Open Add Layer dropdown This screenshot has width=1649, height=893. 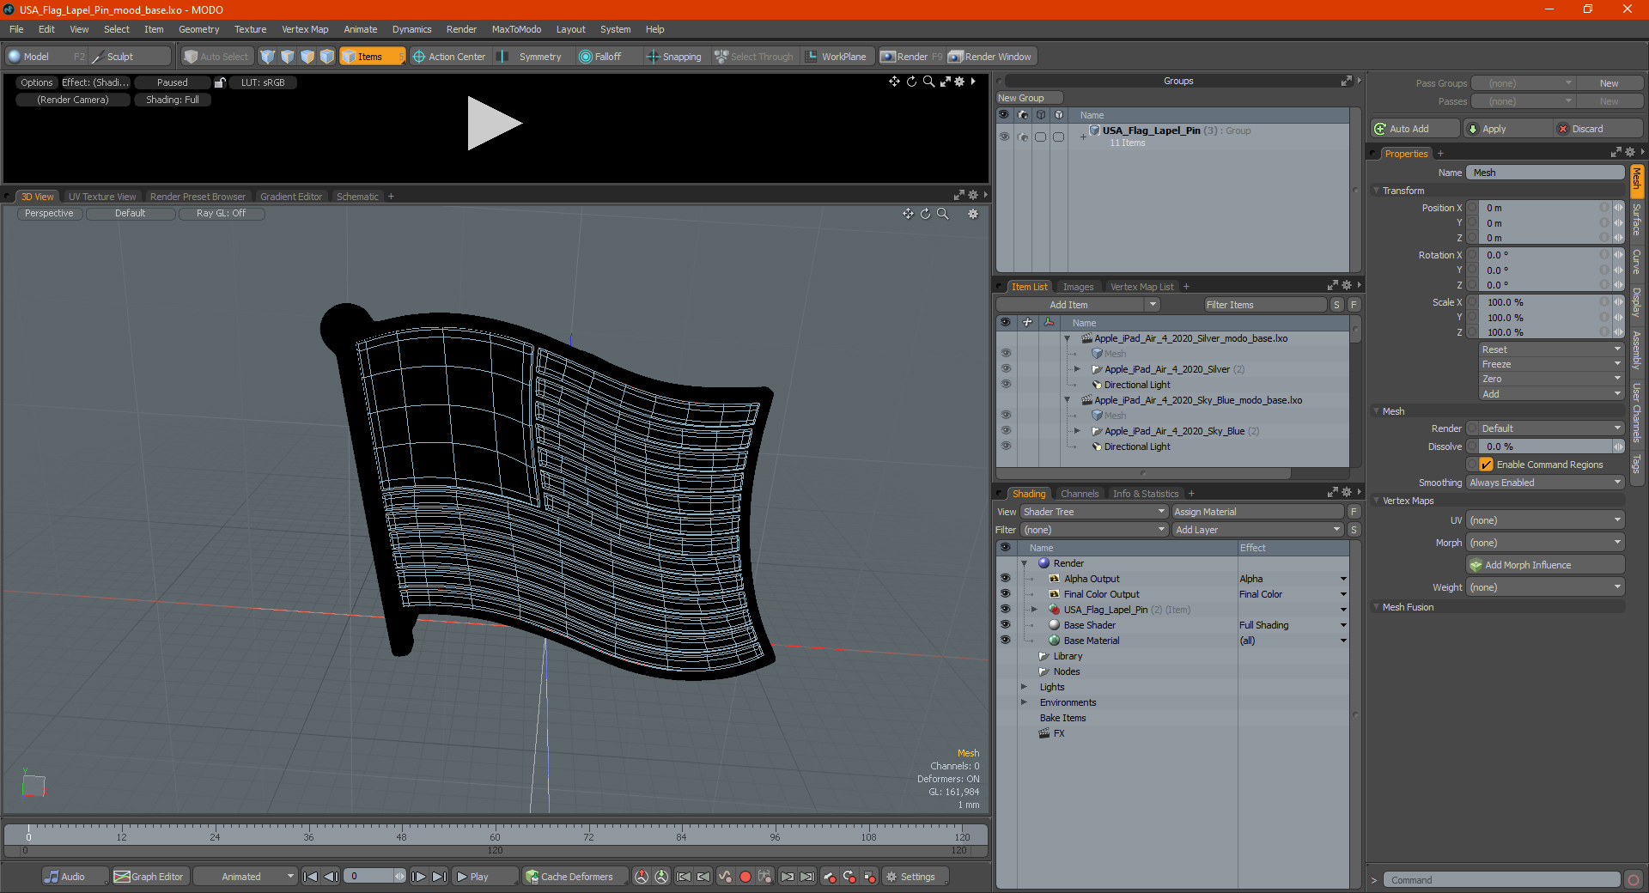pos(1258,530)
